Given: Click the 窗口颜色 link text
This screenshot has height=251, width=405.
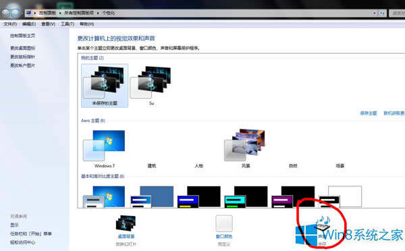Looking at the screenshot, I should tap(224, 236).
